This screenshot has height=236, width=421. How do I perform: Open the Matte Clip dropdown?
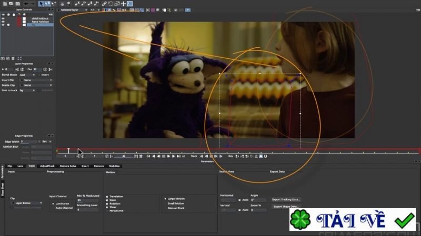pyautogui.click(x=36, y=85)
